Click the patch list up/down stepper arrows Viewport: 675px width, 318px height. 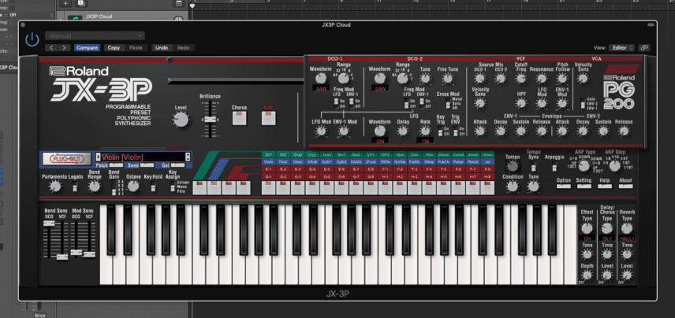(187, 157)
